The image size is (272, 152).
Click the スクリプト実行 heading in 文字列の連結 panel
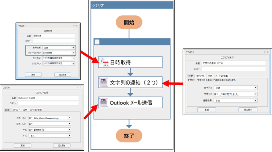click(x=227, y=57)
